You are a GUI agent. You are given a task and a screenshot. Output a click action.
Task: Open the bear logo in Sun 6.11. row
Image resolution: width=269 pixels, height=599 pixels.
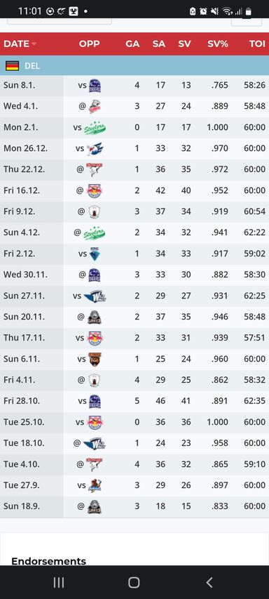click(x=95, y=359)
